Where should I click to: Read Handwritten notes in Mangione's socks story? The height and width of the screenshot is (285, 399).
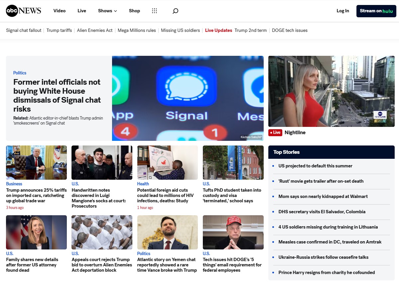99,198
